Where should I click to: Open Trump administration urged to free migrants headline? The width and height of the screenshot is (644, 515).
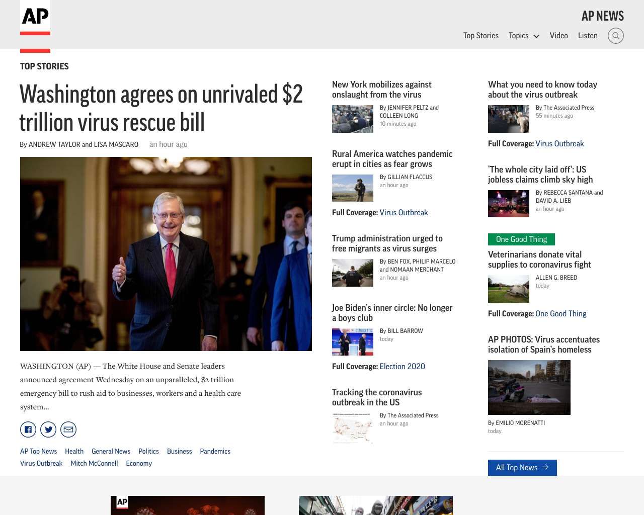click(x=387, y=243)
